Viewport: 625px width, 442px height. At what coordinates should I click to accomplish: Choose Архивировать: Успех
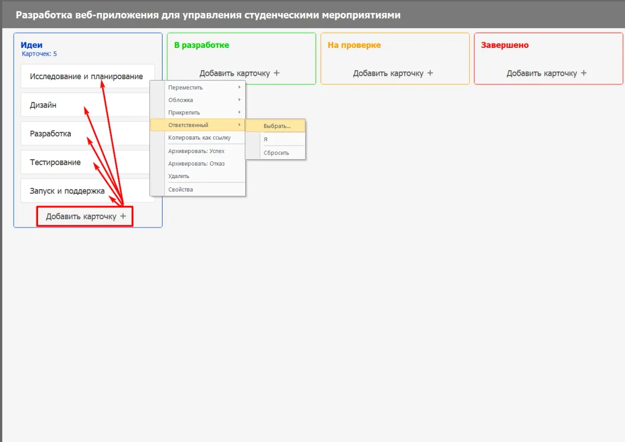(196, 151)
